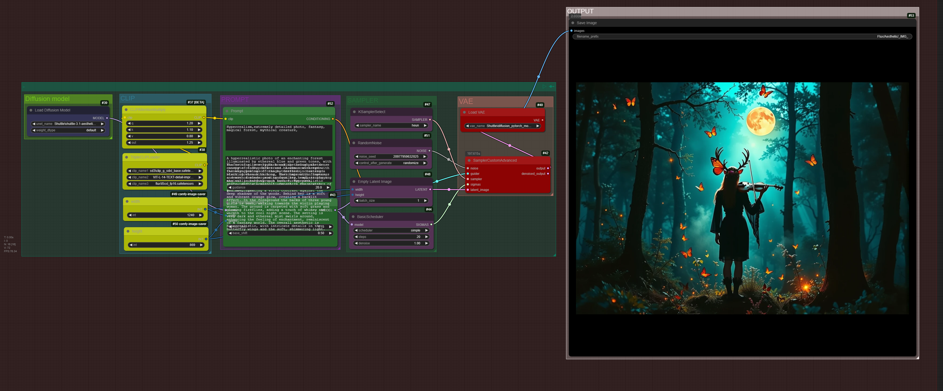Click the group run play icon
Screen dimensions: 943x391
coord(544,86)
